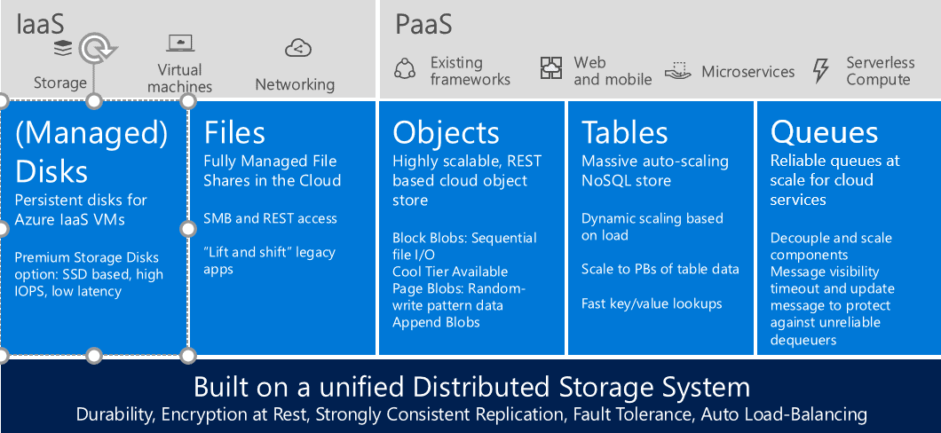Select the Files title
The width and height of the screenshot is (941, 433).
234,132
